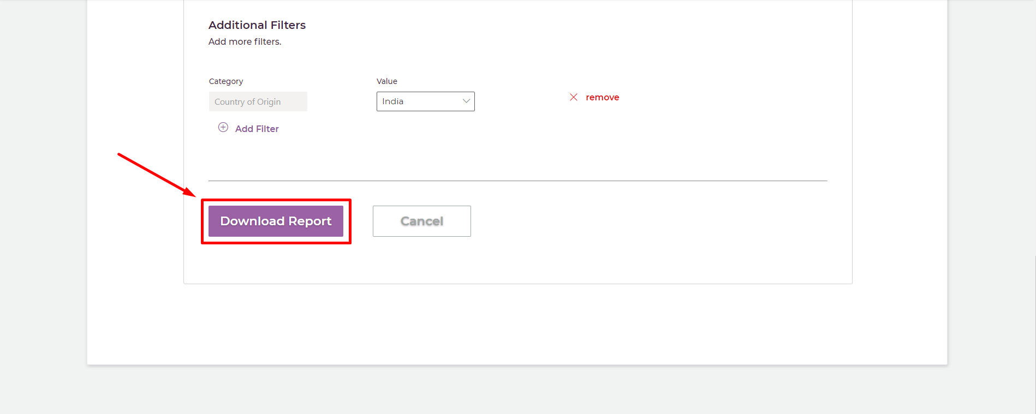Click the red X remove icon

click(574, 97)
